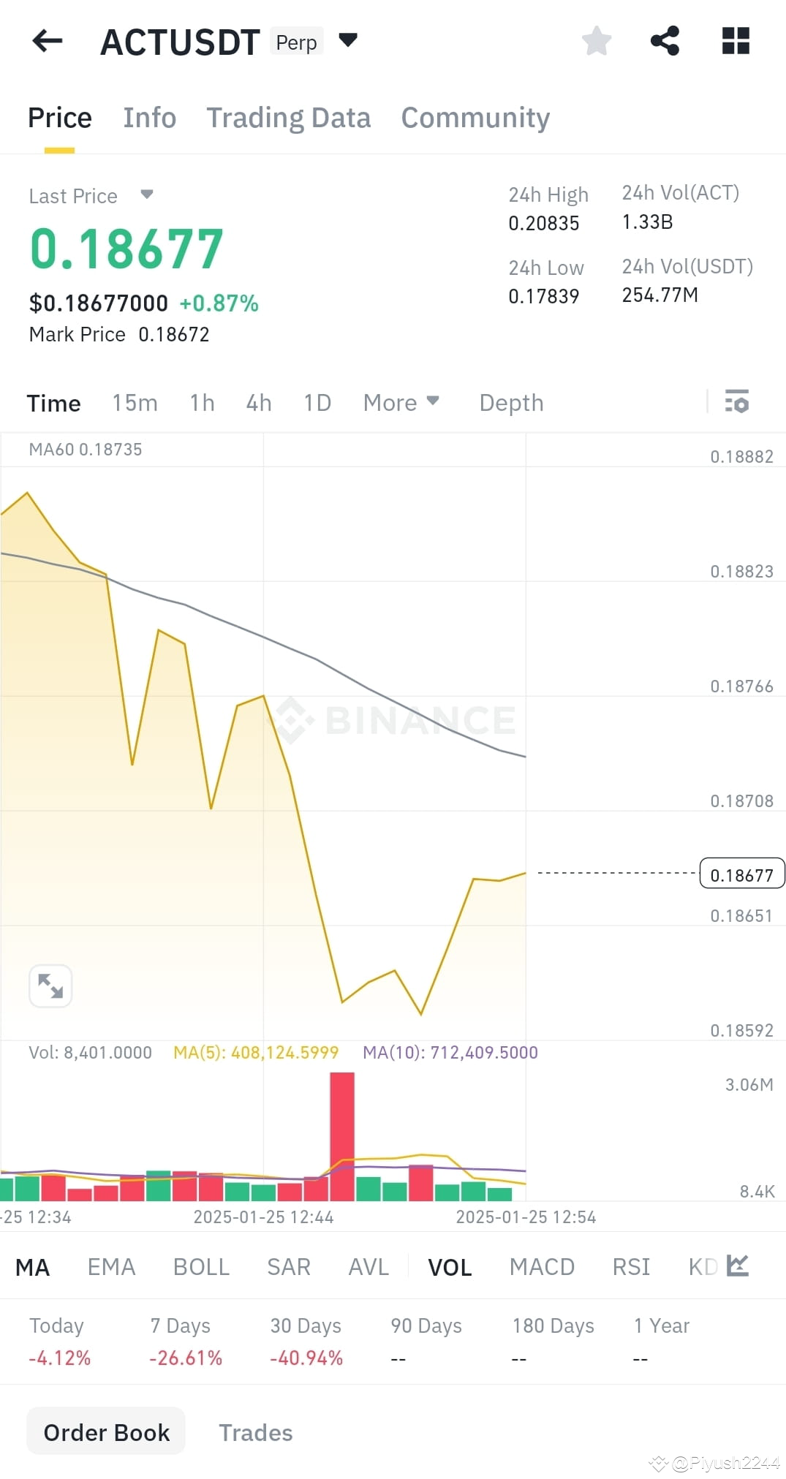Toggle the RSI indicator on
786x1479 pixels.
pyautogui.click(x=630, y=1266)
